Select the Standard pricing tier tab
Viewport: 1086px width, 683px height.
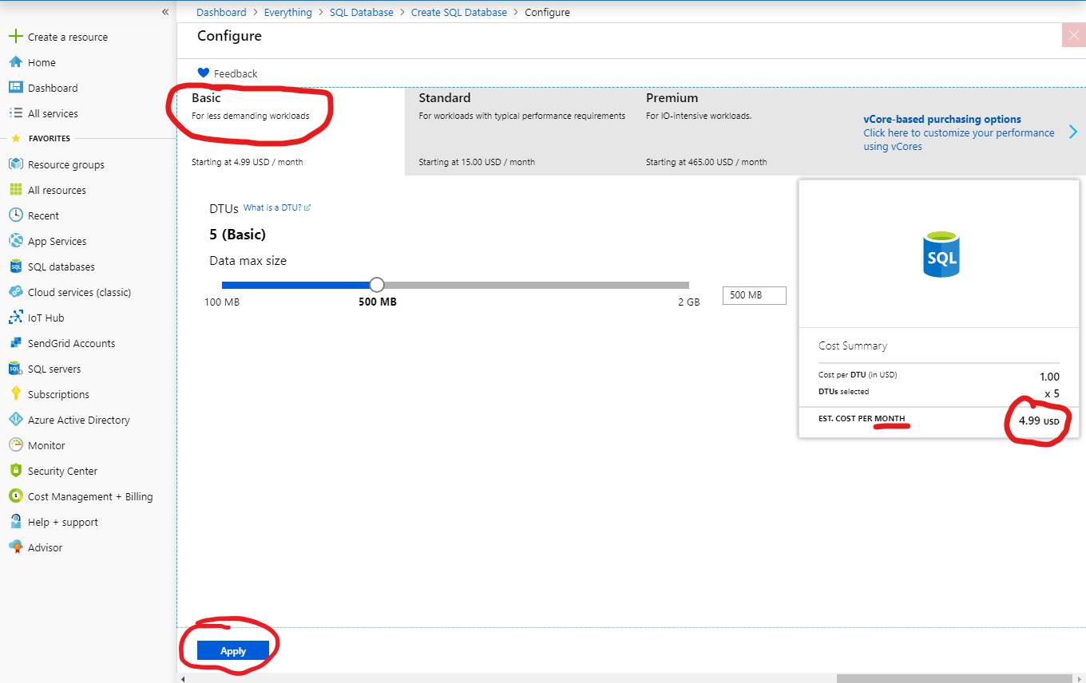click(x=518, y=131)
